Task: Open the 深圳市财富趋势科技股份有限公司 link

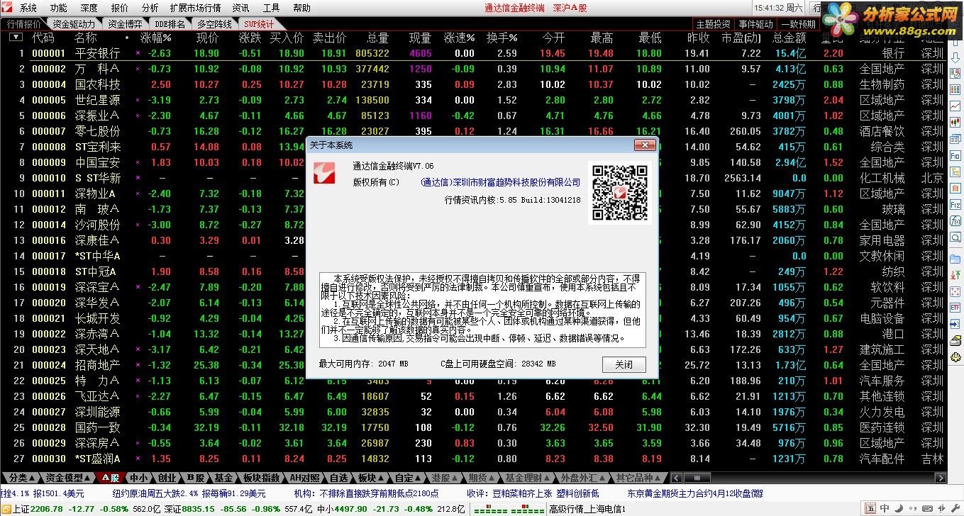Action: click(501, 182)
